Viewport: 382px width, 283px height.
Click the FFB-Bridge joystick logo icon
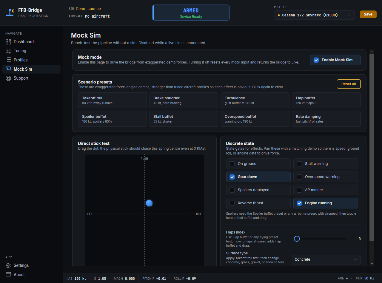(10, 13)
